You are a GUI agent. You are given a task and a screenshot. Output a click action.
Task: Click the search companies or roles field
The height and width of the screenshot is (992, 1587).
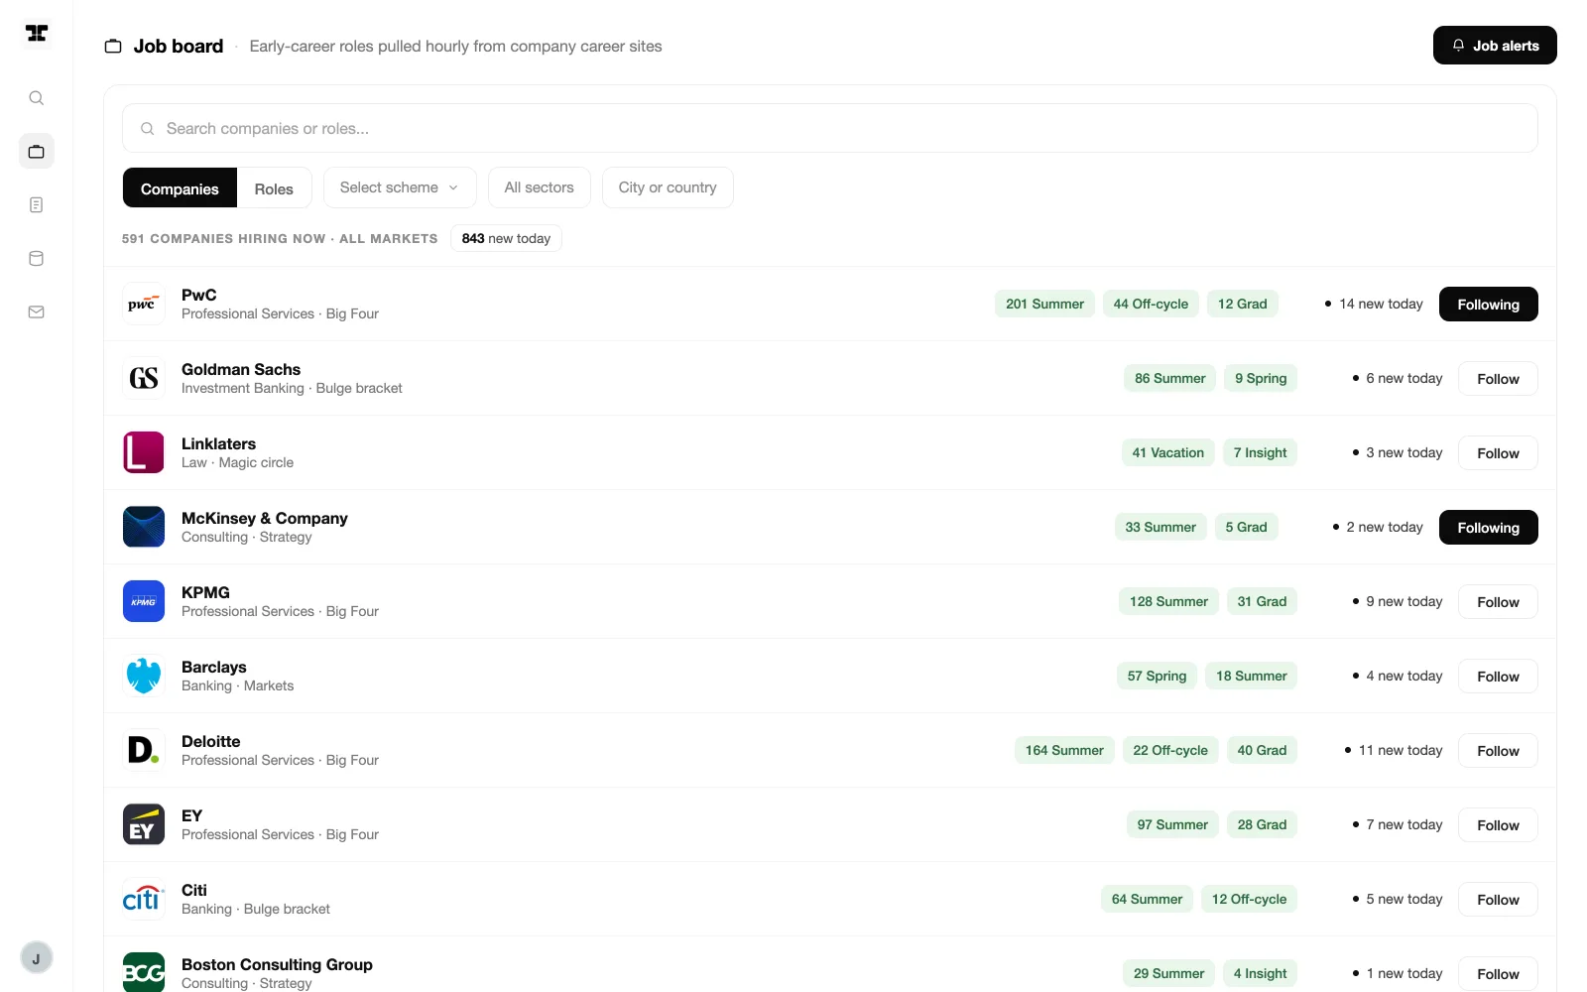click(830, 128)
